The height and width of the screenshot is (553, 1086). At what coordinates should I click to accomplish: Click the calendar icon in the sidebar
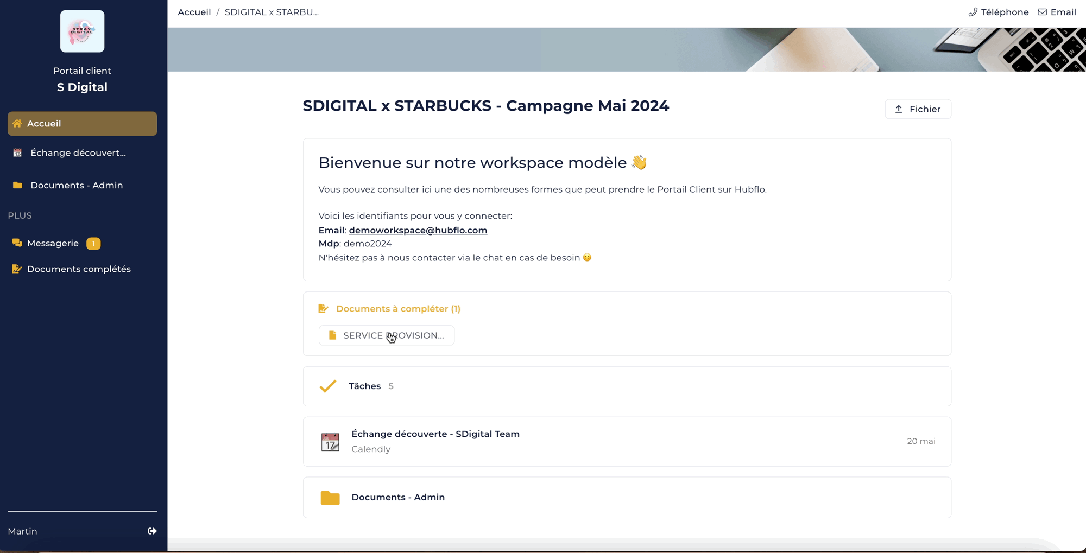[17, 153]
